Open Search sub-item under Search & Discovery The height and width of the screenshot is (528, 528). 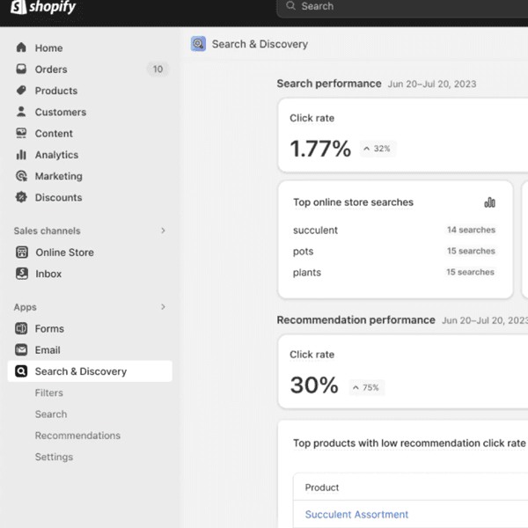click(x=51, y=414)
